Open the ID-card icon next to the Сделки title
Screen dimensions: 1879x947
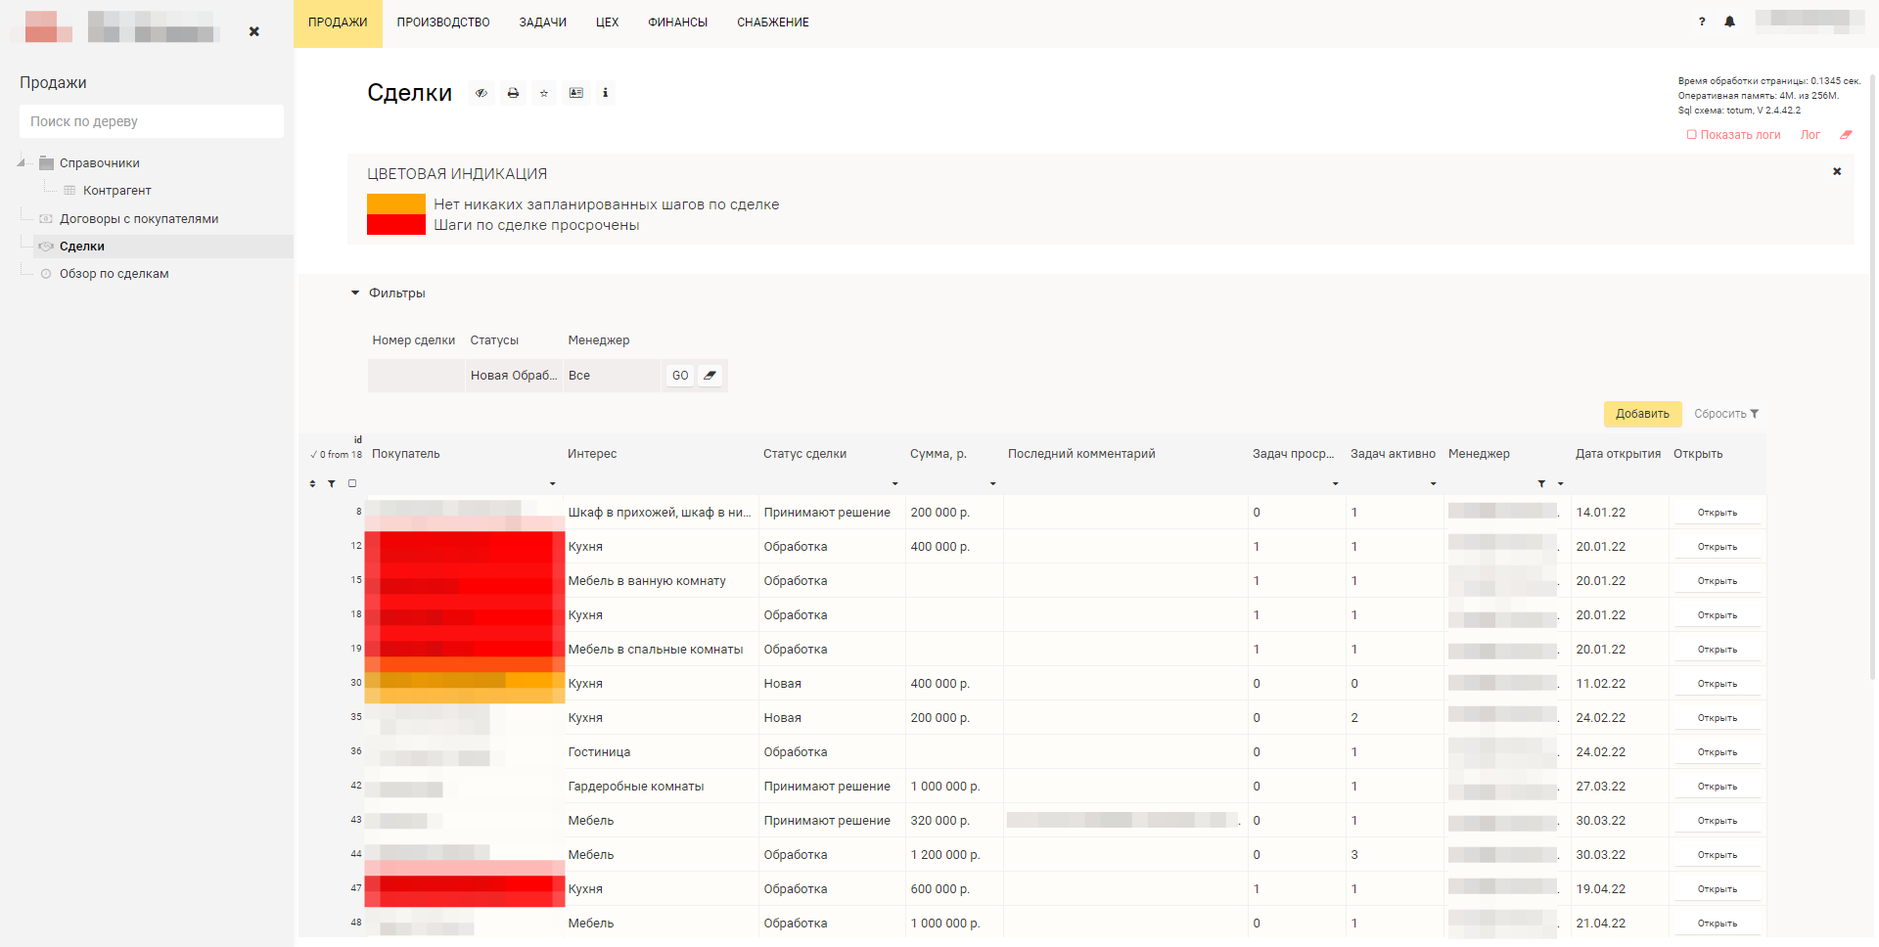(x=576, y=93)
